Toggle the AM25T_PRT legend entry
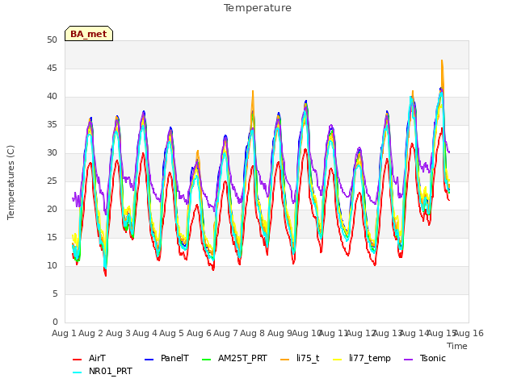This screenshot has height=387, width=517. pos(234,358)
